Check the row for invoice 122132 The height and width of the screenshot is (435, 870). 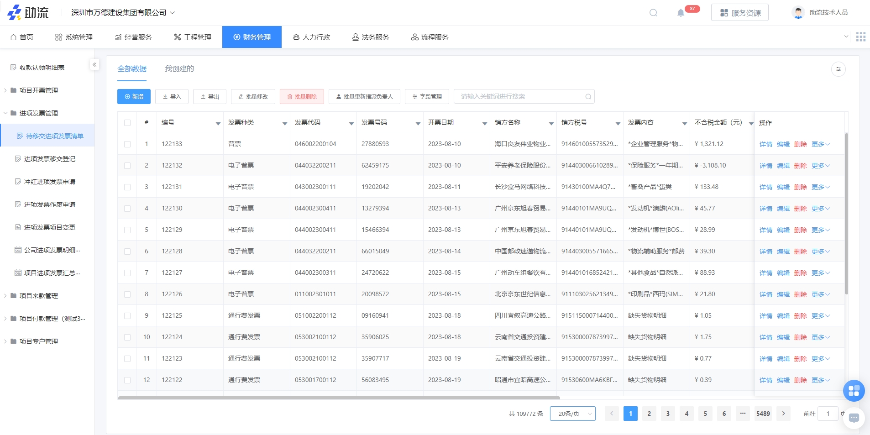pyautogui.click(x=127, y=166)
